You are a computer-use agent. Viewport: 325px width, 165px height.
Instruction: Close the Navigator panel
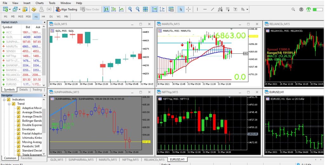[44, 95]
